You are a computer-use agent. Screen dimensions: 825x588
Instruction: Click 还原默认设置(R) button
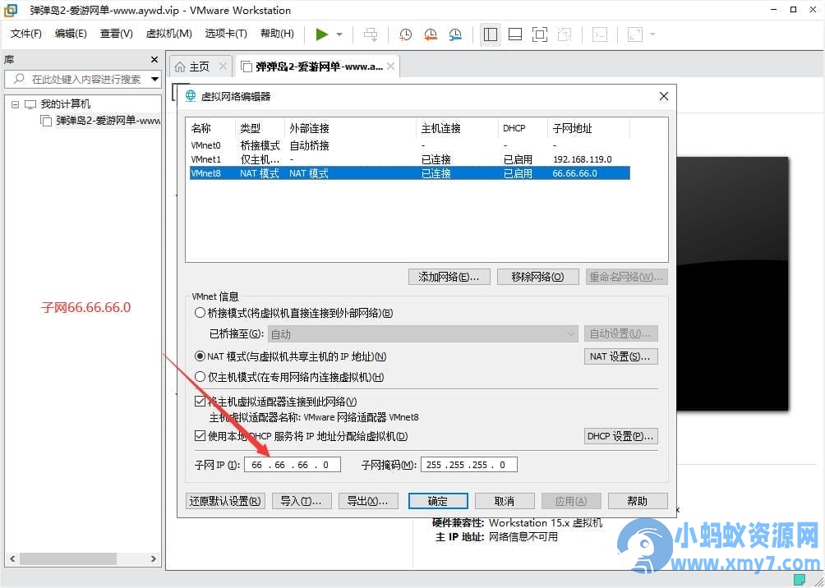[225, 501]
